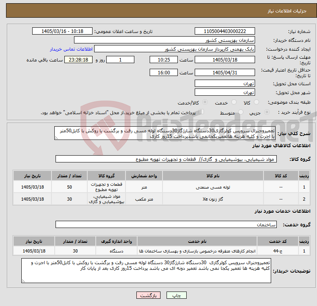Click the شرح کلی نیاز text area
The image size is (317, 306).
coord(165,133)
